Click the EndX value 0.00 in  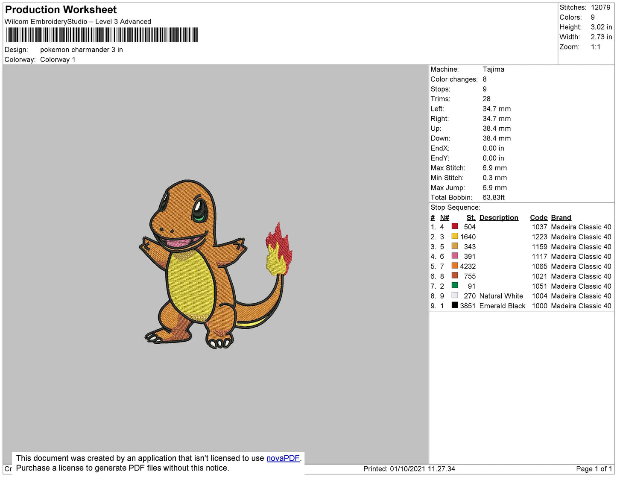click(x=493, y=149)
